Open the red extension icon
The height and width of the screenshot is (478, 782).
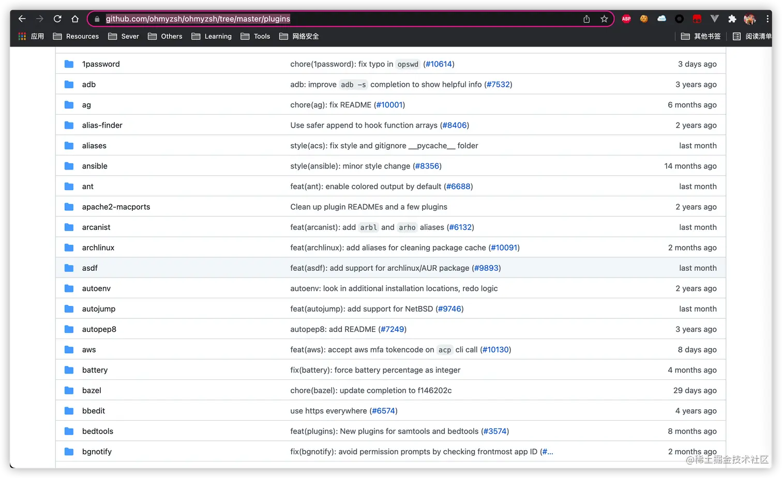pos(697,19)
